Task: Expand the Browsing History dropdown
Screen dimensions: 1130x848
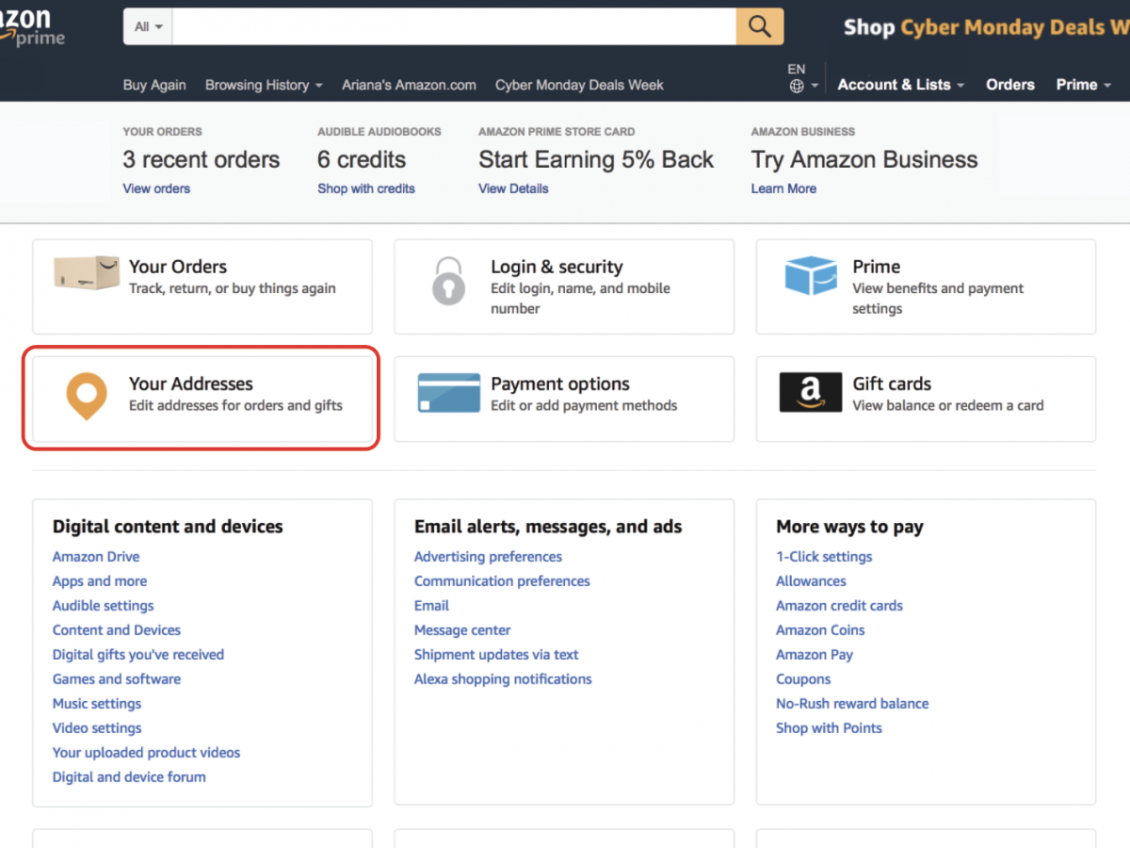Action: [x=264, y=85]
